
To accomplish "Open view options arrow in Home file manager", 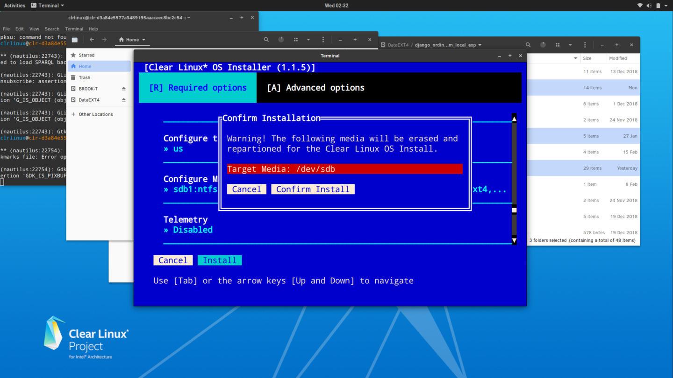I will (308, 40).
